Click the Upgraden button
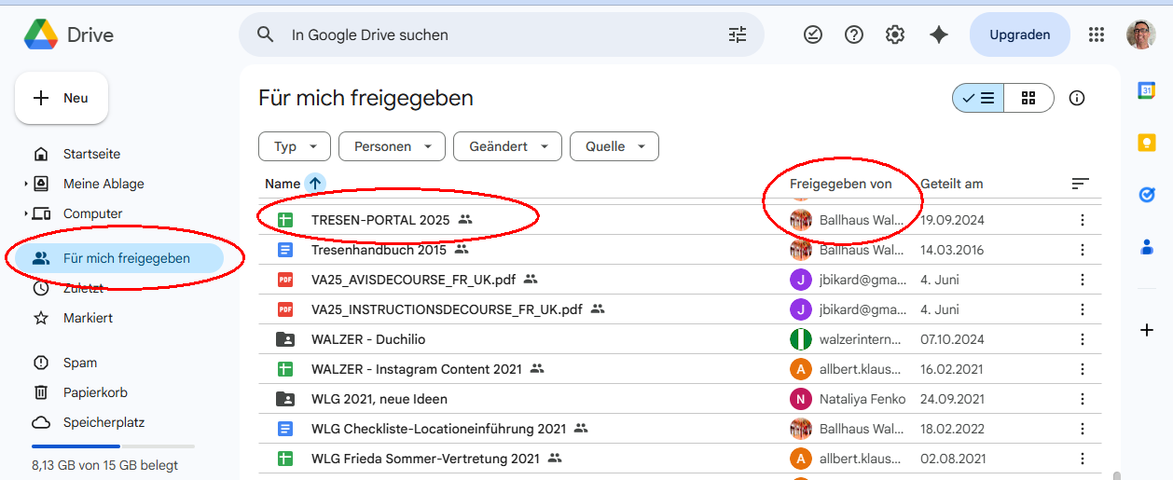The height and width of the screenshot is (480, 1173). (x=1019, y=34)
